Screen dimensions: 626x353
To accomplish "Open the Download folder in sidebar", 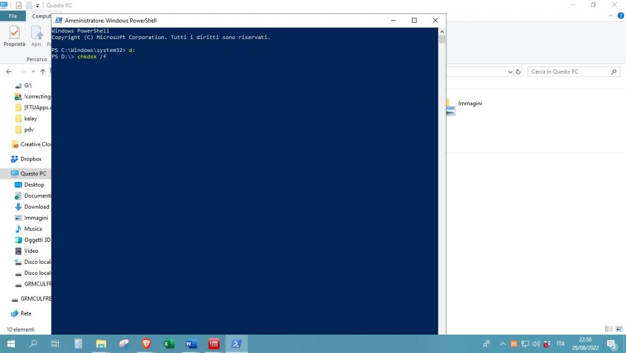I will click(x=36, y=207).
